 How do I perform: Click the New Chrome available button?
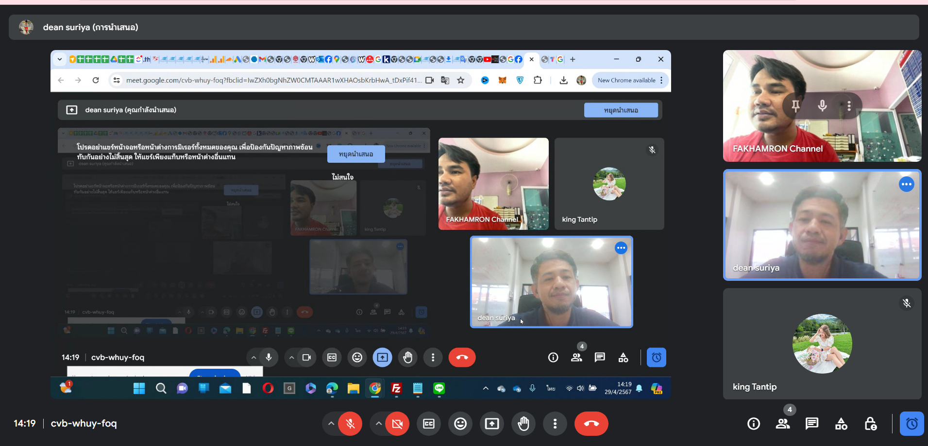coord(626,80)
